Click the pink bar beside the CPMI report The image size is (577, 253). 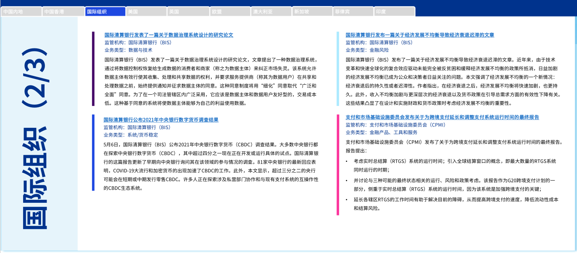[337, 164]
